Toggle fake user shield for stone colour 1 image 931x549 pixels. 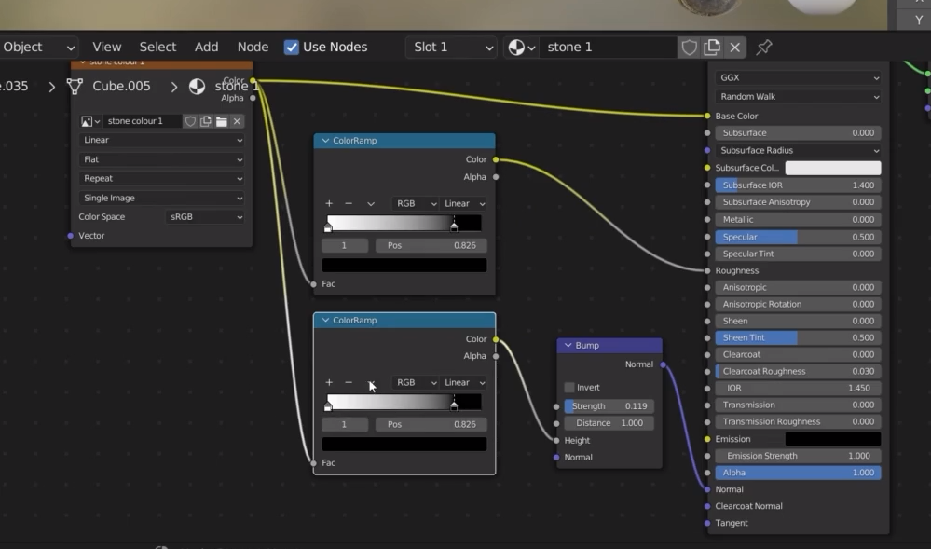pos(190,121)
